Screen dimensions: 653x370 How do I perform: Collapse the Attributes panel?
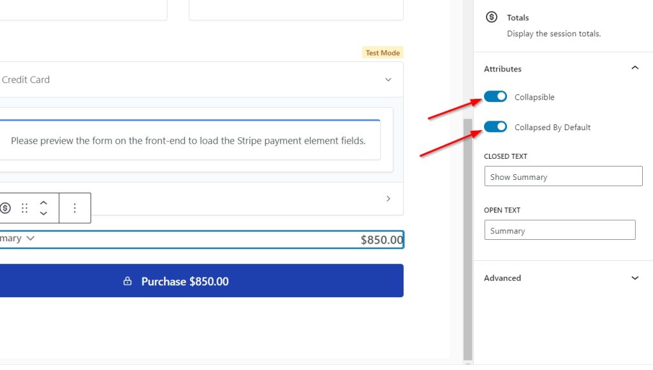pyautogui.click(x=635, y=68)
